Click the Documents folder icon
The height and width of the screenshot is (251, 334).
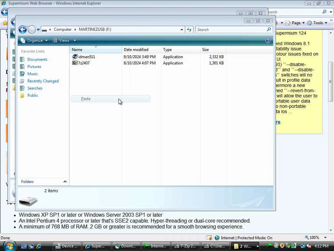[x=22, y=59]
